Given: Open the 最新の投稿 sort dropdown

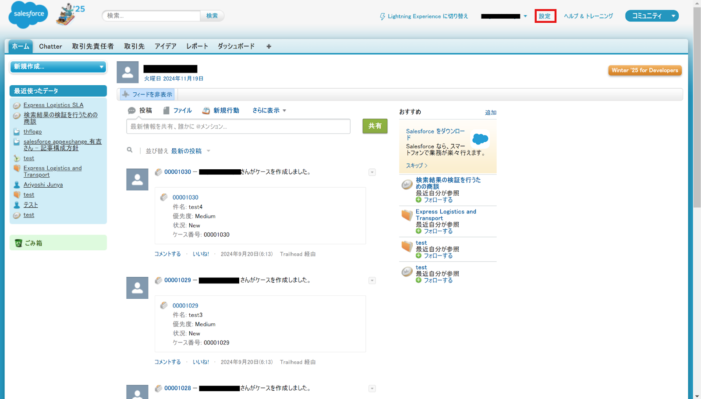Looking at the screenshot, I should pyautogui.click(x=188, y=150).
